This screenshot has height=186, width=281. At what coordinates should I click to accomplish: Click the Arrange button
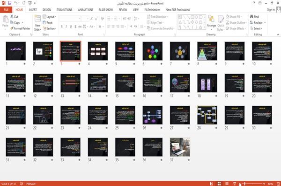click(x=211, y=22)
